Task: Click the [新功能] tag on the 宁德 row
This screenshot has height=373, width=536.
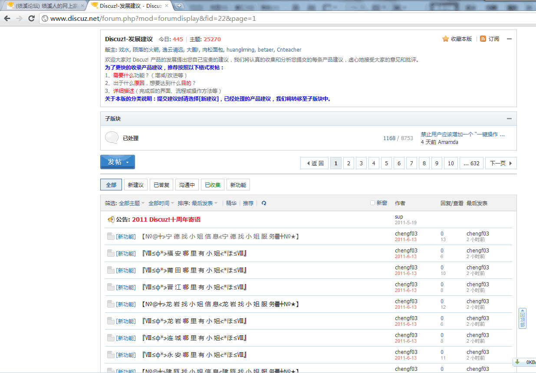Action: [x=126, y=237]
